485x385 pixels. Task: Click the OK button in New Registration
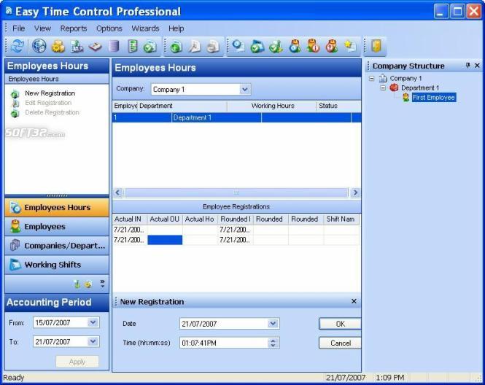[x=340, y=324]
